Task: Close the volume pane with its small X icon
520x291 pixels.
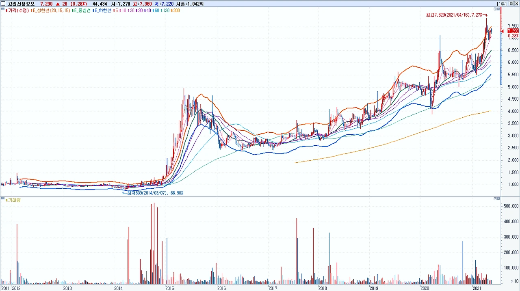Action: click(x=498, y=199)
